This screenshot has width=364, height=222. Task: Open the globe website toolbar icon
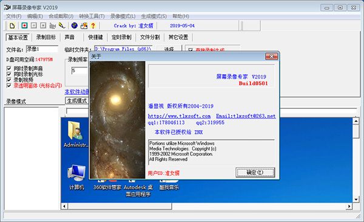click(x=74, y=26)
